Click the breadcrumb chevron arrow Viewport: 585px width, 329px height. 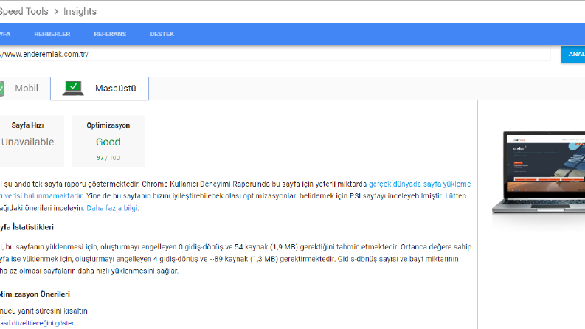tap(56, 12)
